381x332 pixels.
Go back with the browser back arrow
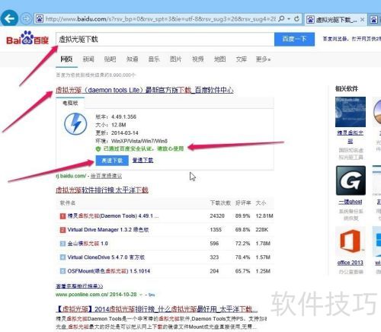9,18
